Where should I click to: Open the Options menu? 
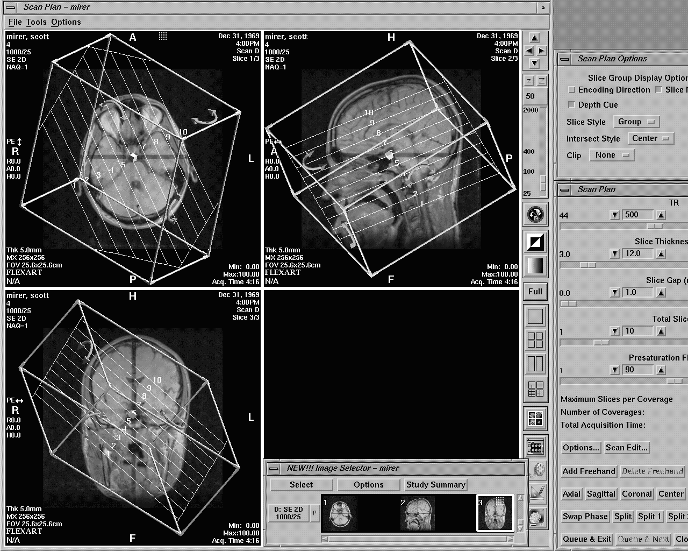point(66,22)
